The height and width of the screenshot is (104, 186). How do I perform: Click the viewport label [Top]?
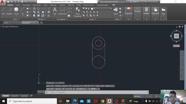pyautogui.click(x=4, y=27)
